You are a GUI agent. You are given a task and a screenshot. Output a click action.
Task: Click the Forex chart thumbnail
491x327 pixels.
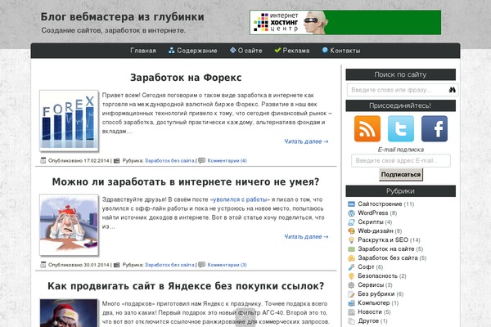coord(69,120)
